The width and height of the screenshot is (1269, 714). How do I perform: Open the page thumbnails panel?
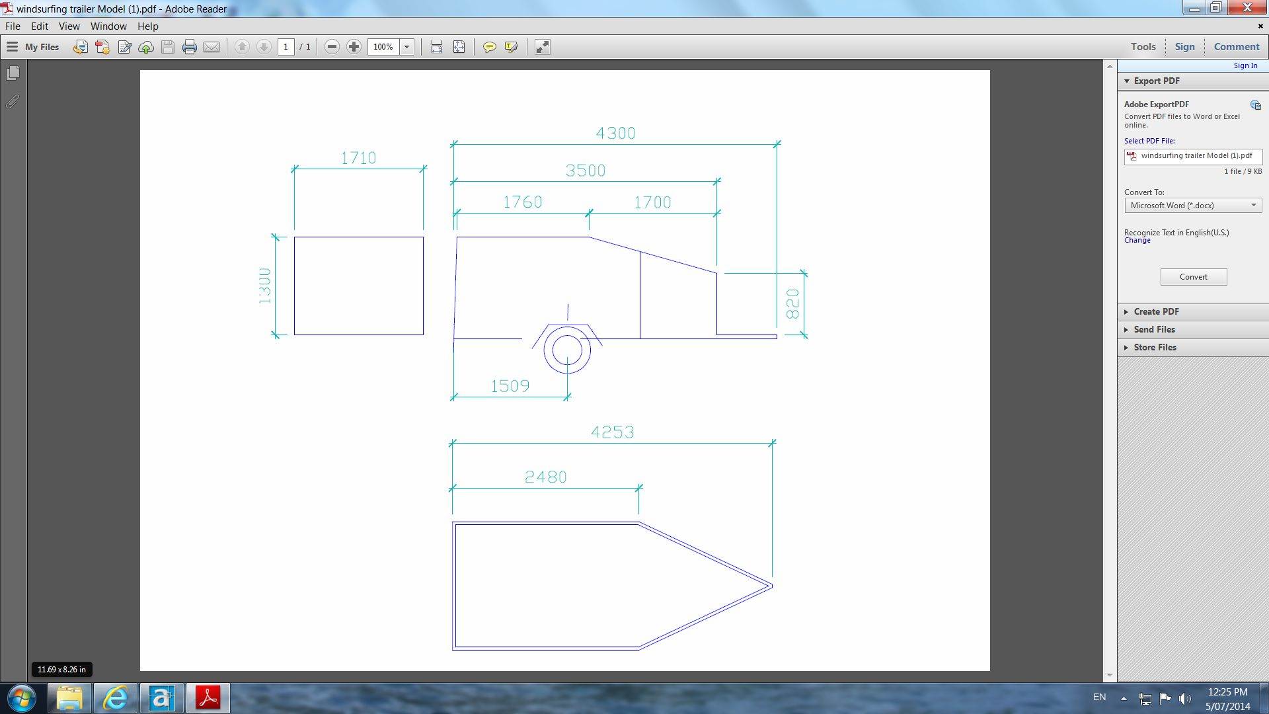[x=13, y=73]
